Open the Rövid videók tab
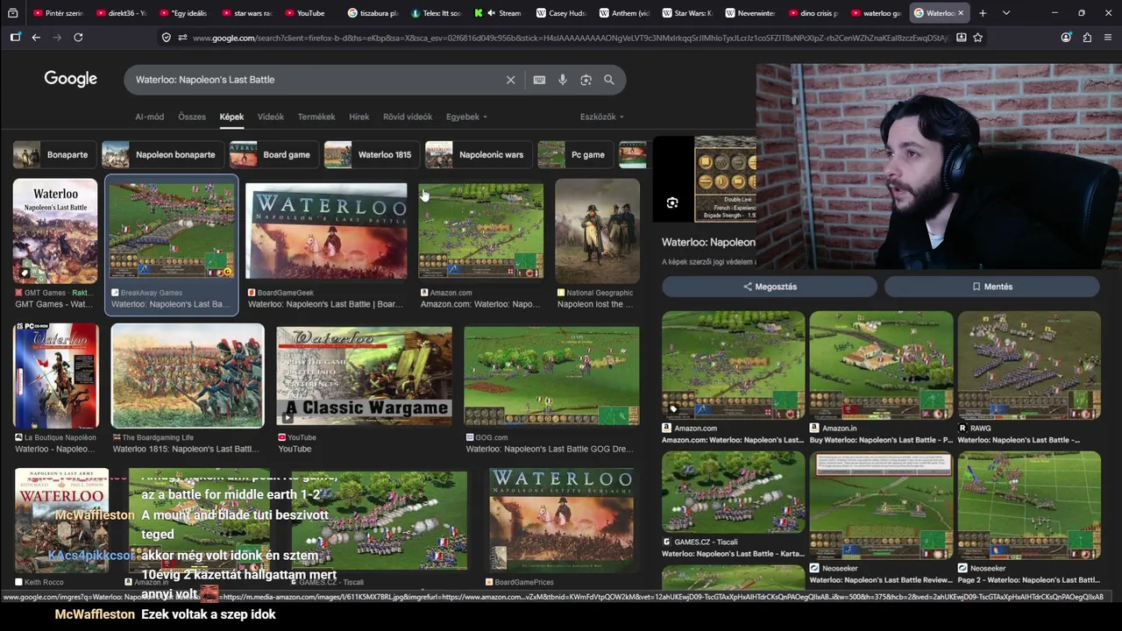Viewport: 1122px width, 631px height. 408,117
